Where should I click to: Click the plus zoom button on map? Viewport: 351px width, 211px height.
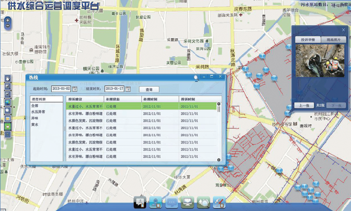[x=7, y=20]
